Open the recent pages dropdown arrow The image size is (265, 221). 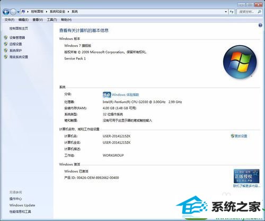[18, 12]
